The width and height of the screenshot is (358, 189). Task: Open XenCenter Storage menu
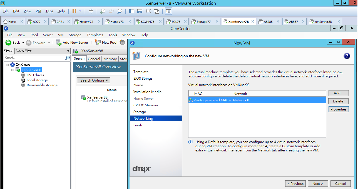75,35
